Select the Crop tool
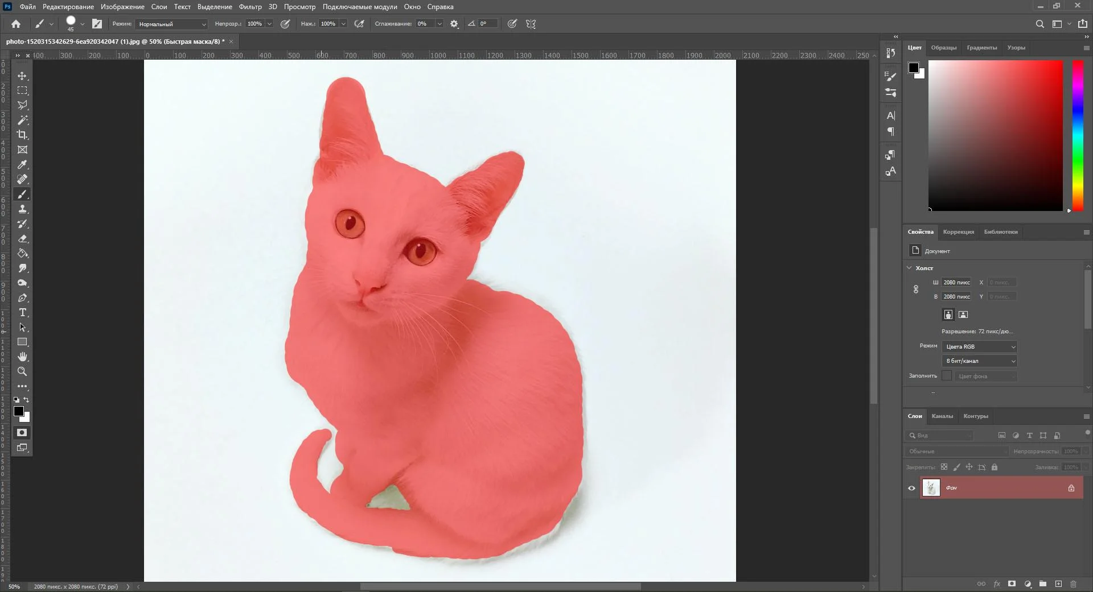This screenshot has width=1093, height=592. (x=22, y=135)
